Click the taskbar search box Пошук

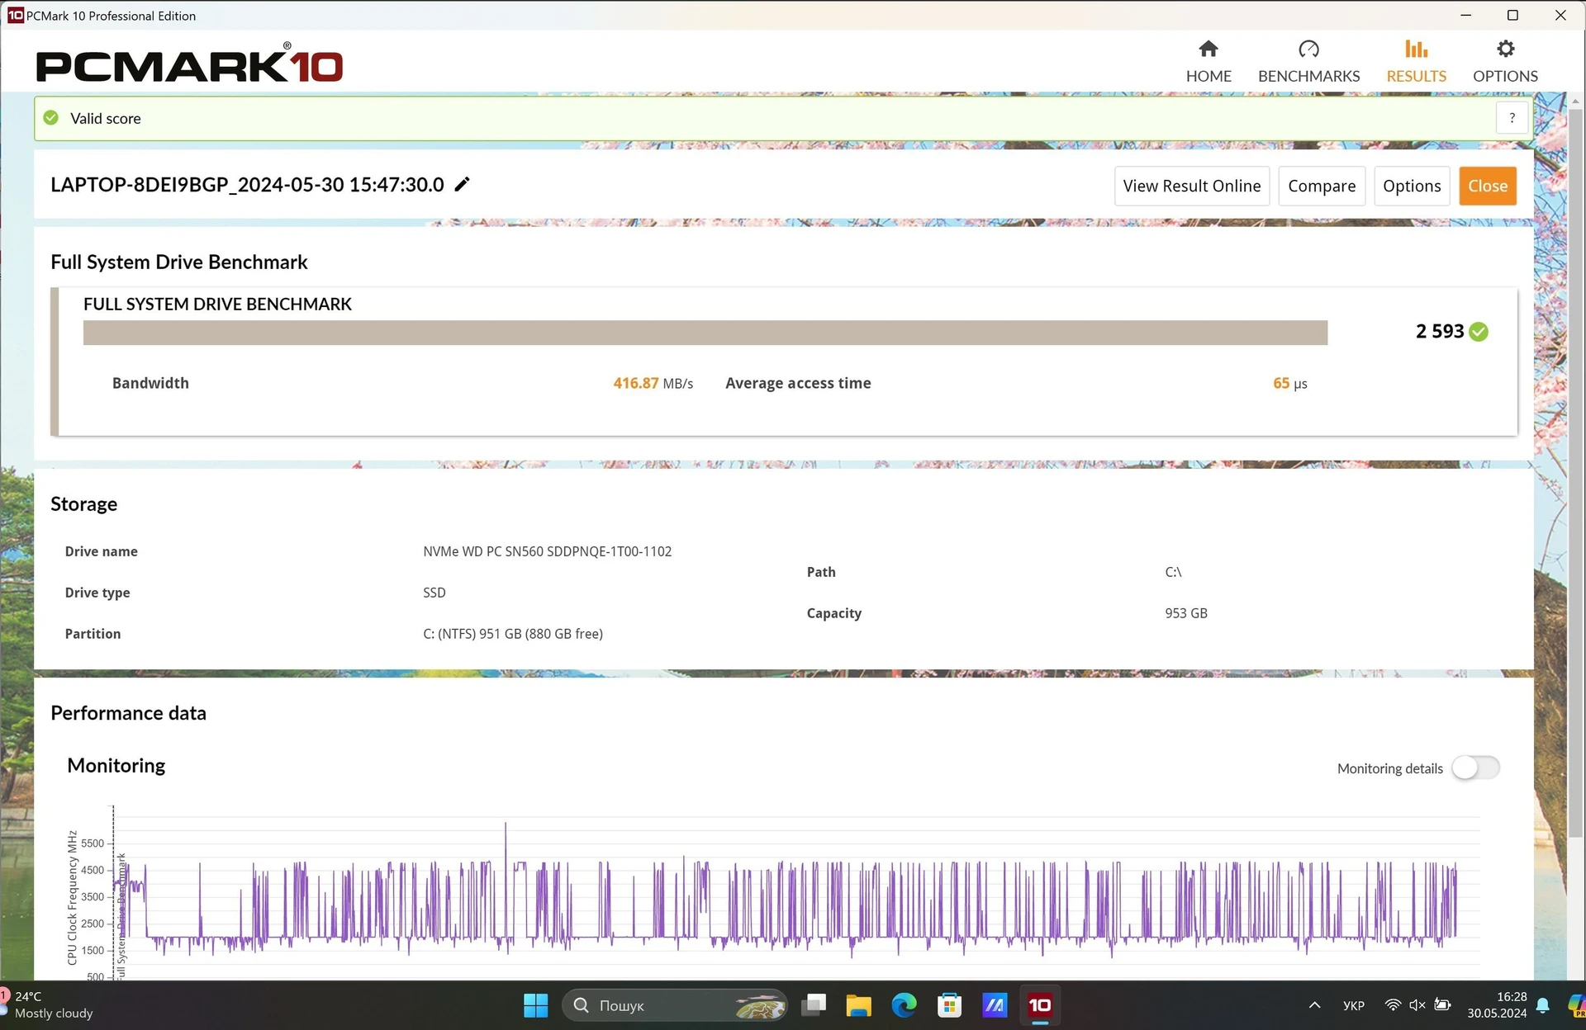[675, 1005]
